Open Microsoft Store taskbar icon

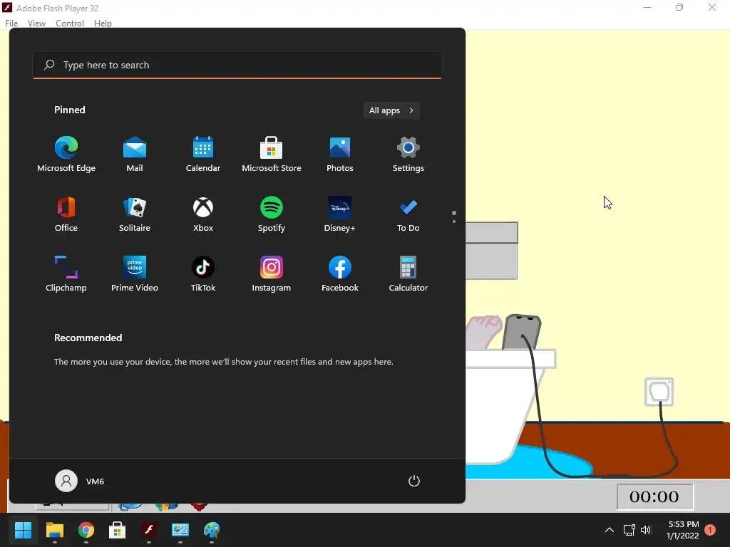pyautogui.click(x=118, y=530)
